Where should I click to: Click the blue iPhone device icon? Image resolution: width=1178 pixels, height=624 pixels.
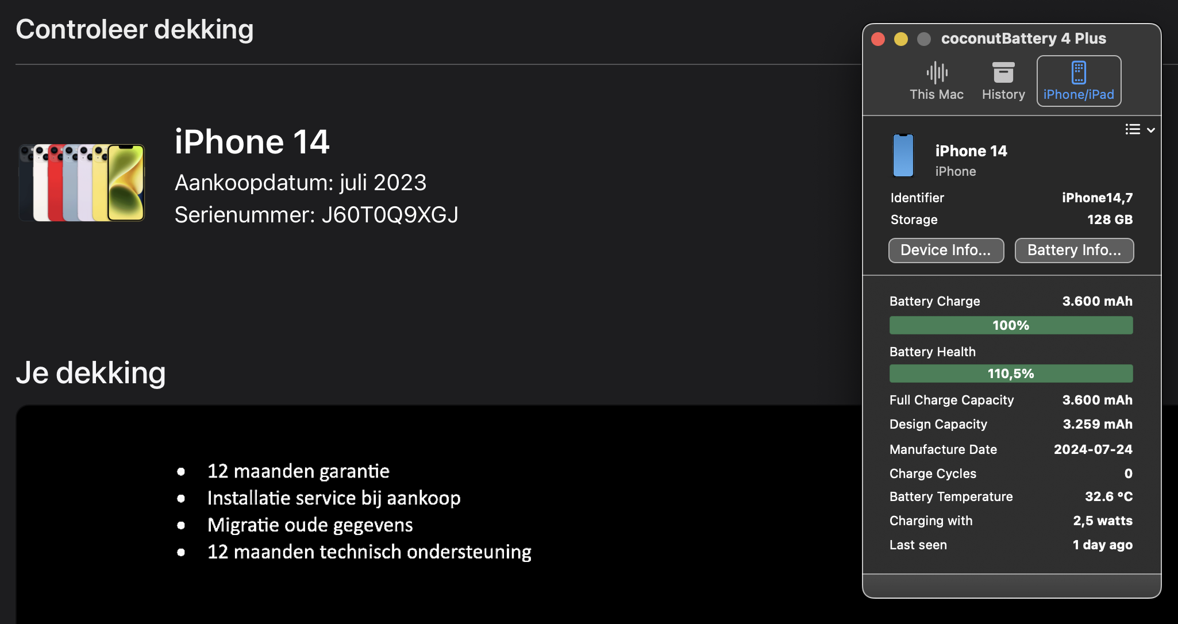[903, 156]
